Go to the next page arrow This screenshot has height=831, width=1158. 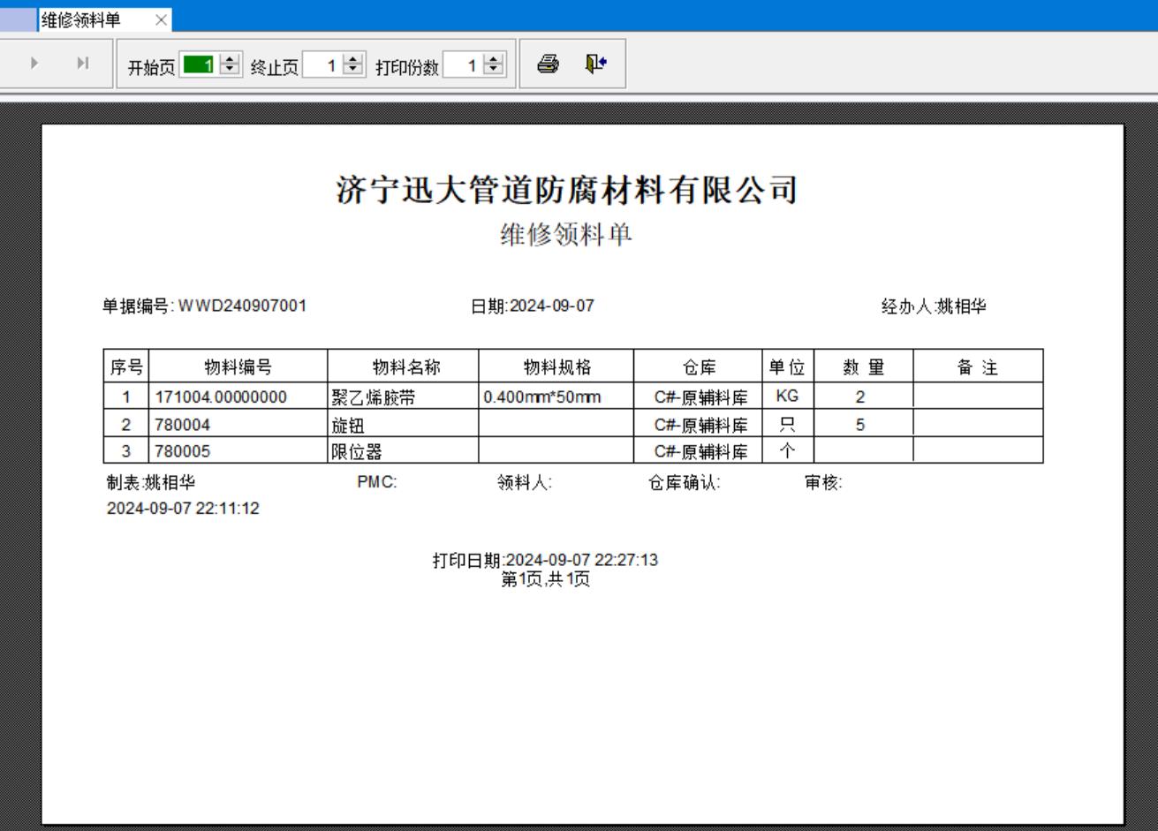(35, 63)
